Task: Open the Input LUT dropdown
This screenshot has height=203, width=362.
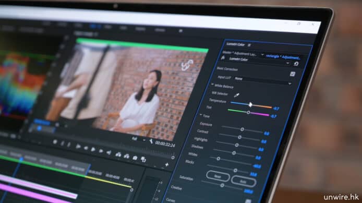Action: pyautogui.click(x=263, y=80)
